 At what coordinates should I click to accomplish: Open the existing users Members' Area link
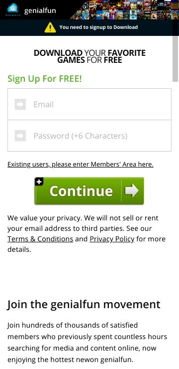click(x=81, y=164)
